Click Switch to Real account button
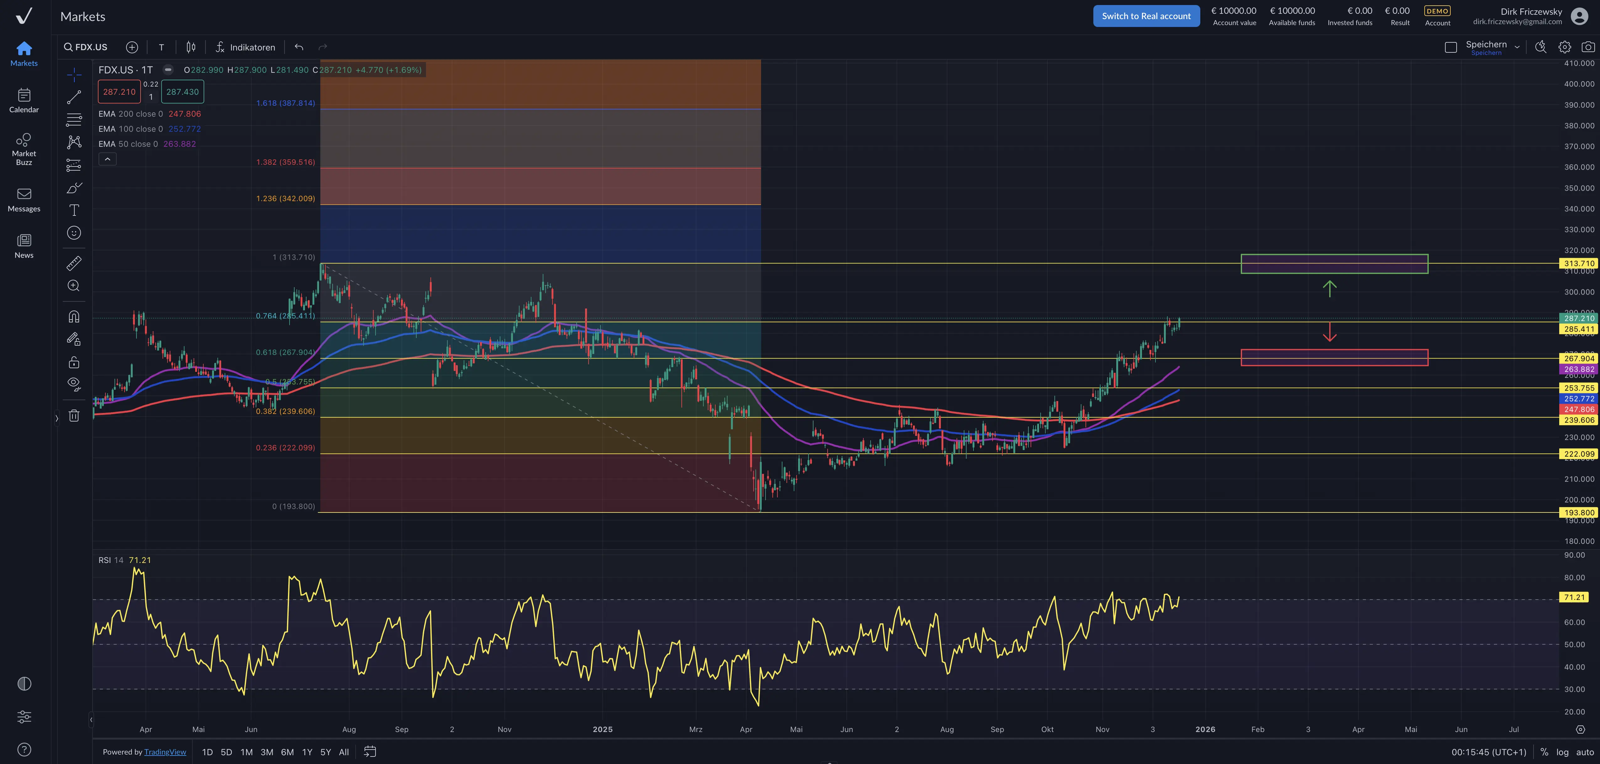The height and width of the screenshot is (764, 1600). pos(1146,16)
